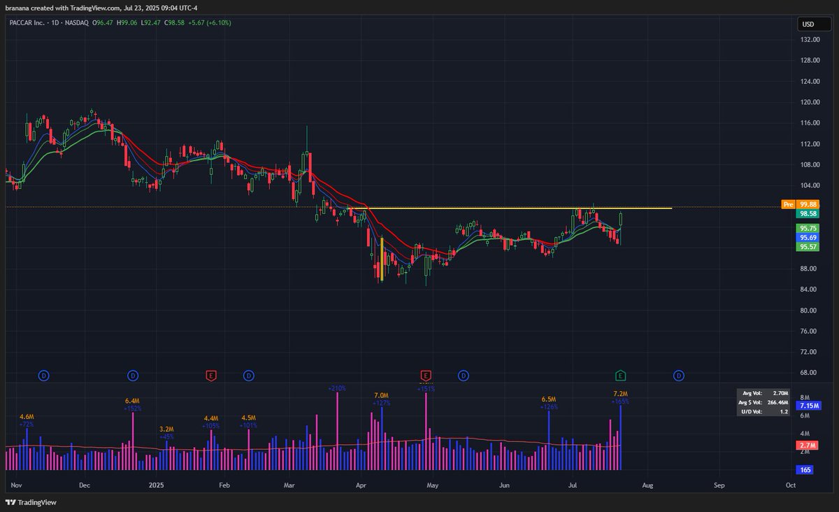The height and width of the screenshot is (512, 839).
Task: Open the July green earnings marker
Action: point(620,376)
